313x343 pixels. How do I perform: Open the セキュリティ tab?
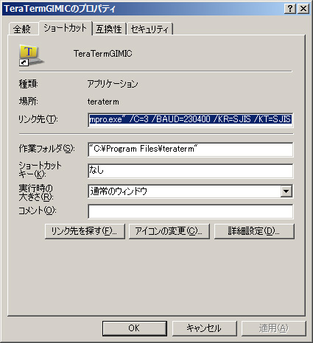pyautogui.click(x=150, y=29)
